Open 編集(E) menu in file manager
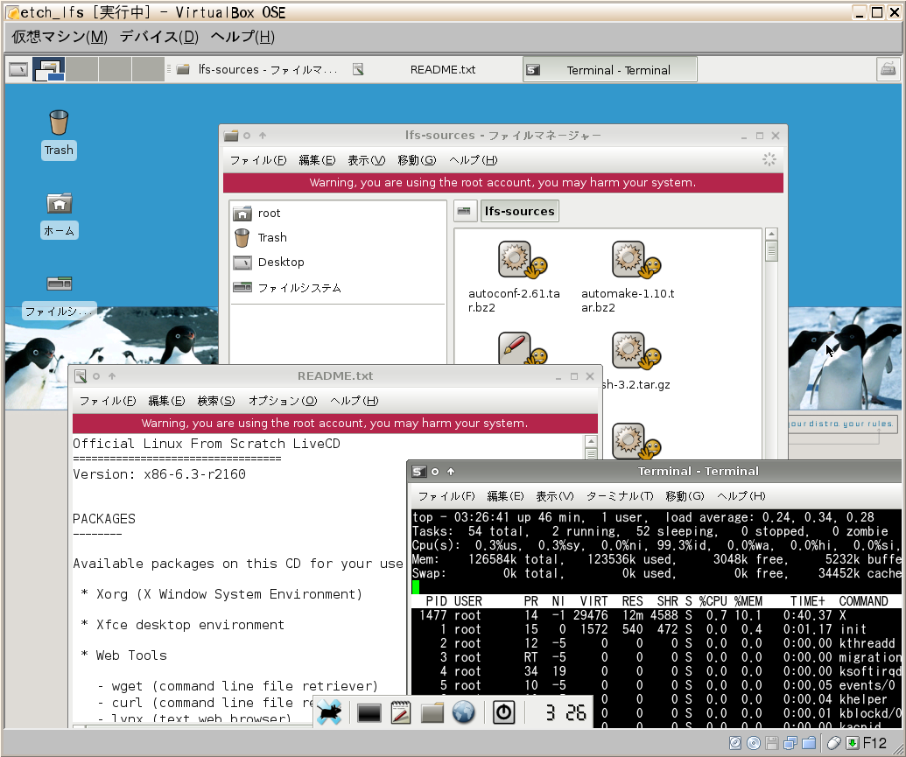The image size is (906, 757). (x=317, y=160)
